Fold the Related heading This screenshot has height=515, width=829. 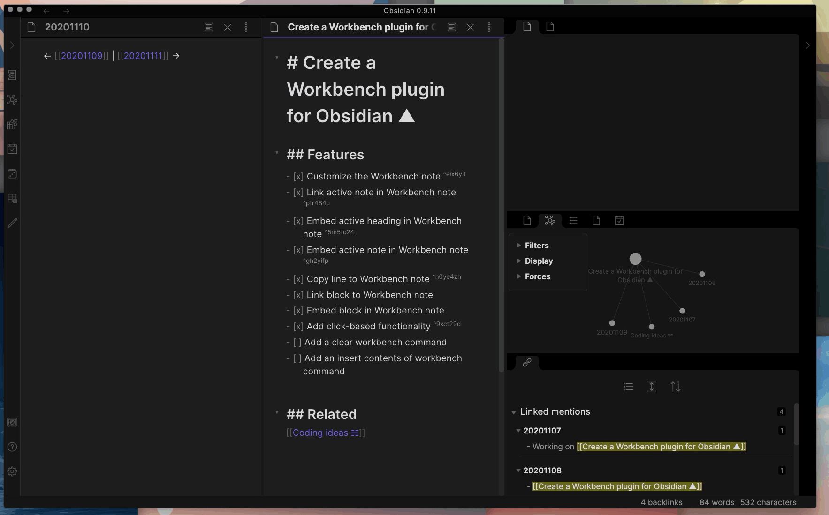[x=277, y=412]
